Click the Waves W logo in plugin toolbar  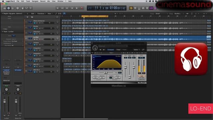pos(92,53)
